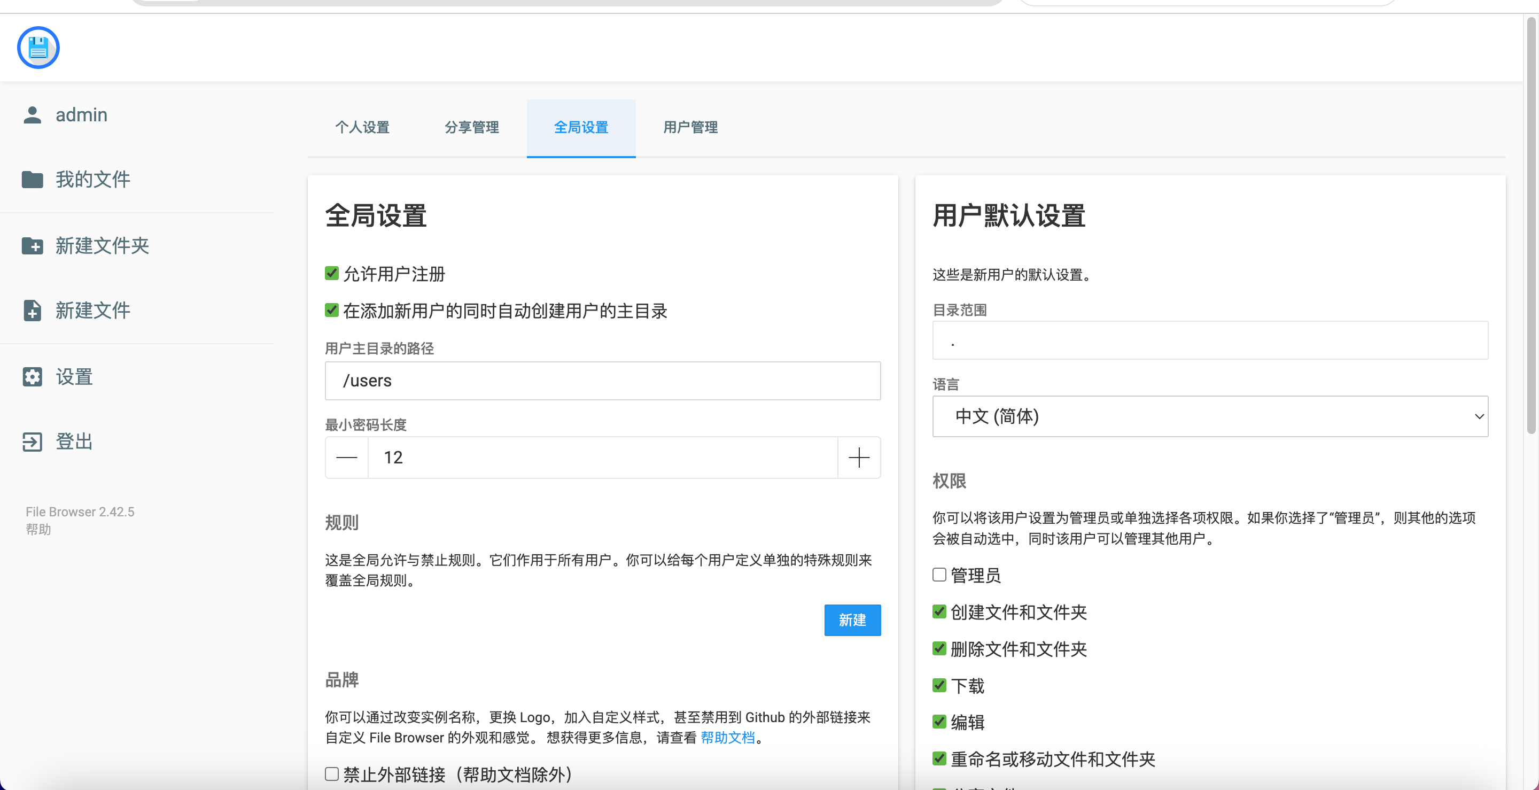Image resolution: width=1539 pixels, height=790 pixels.
Task: Click the new folder icon (新建文件夹)
Action: (32, 245)
